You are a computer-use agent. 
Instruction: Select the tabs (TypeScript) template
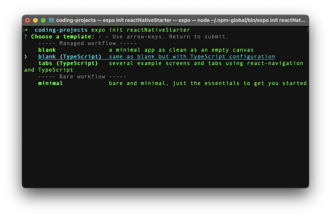pyautogui.click(x=68, y=63)
